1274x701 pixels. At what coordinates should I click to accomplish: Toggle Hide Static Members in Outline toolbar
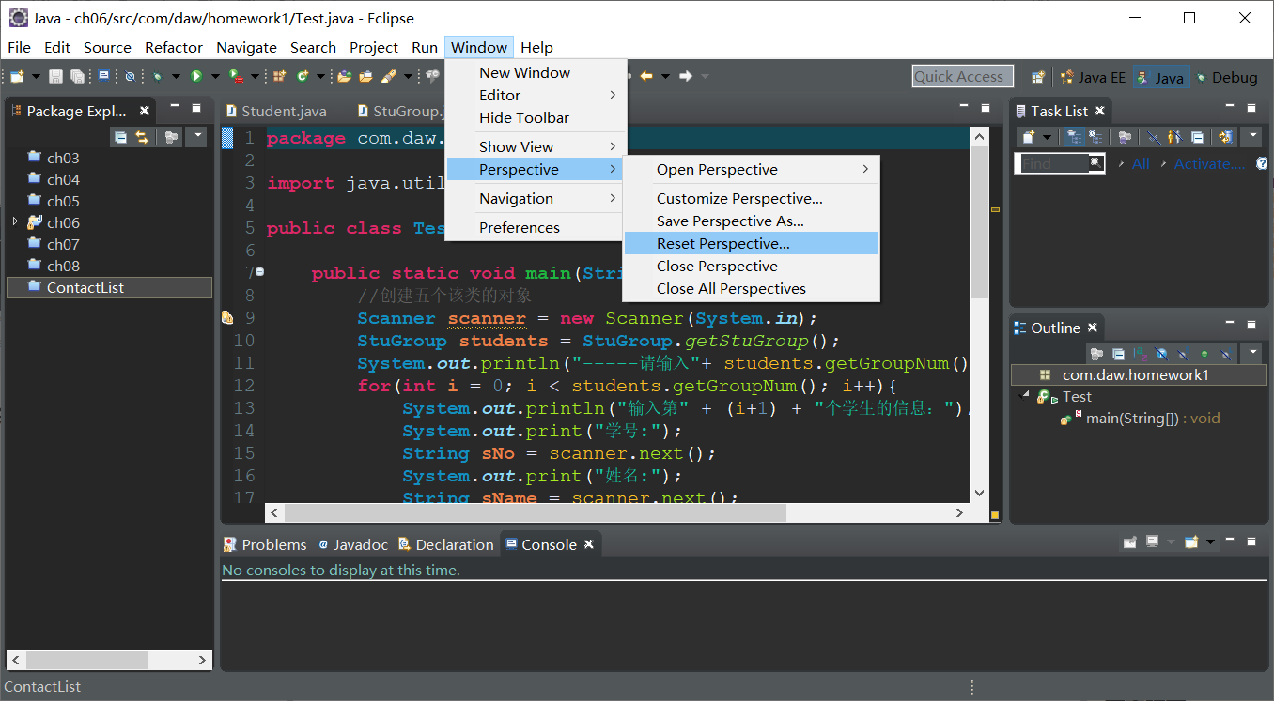click(1184, 354)
